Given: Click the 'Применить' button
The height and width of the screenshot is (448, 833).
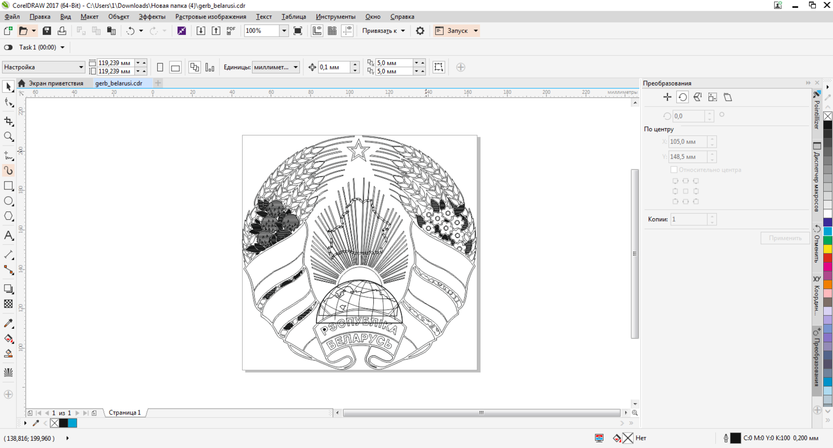Looking at the screenshot, I should [785, 238].
